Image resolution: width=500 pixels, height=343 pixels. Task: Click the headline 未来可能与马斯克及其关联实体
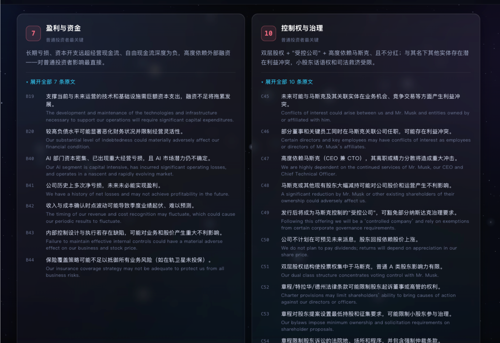(371, 100)
